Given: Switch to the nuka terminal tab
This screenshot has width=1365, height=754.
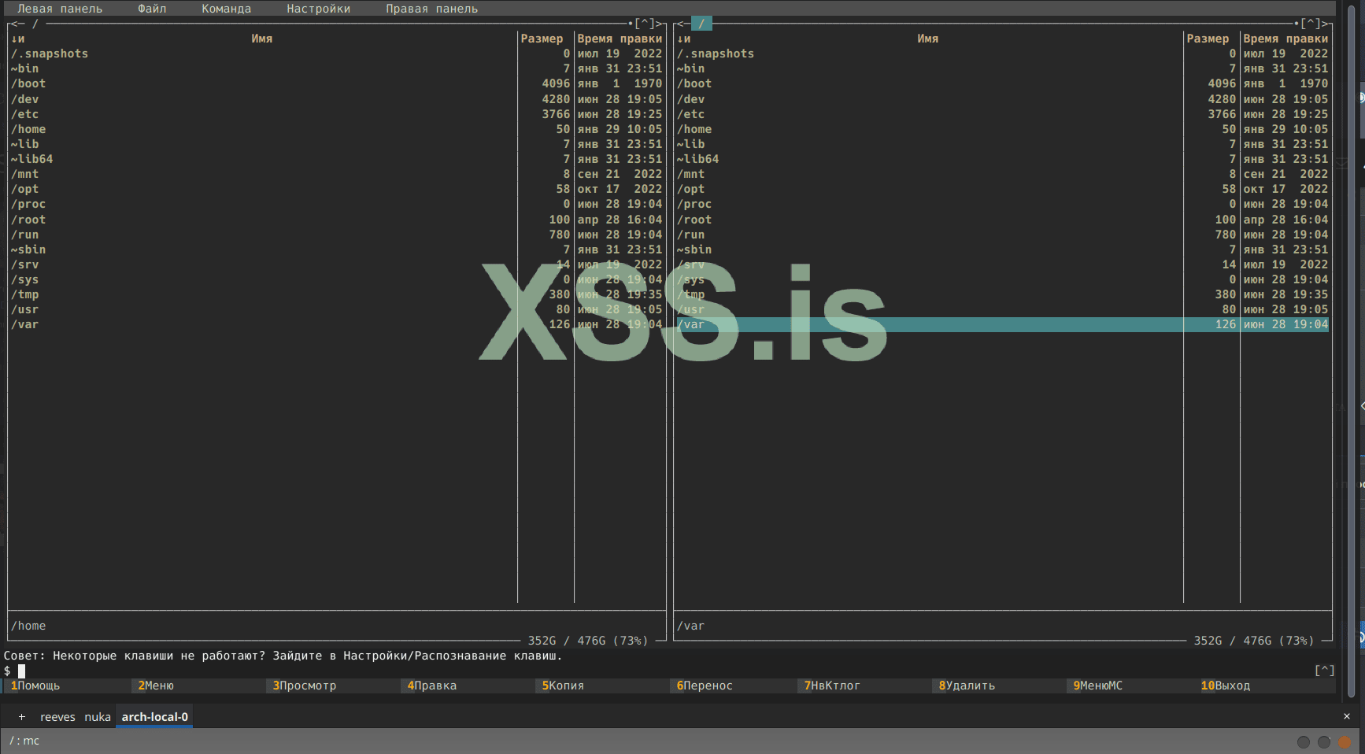Looking at the screenshot, I should coord(98,717).
